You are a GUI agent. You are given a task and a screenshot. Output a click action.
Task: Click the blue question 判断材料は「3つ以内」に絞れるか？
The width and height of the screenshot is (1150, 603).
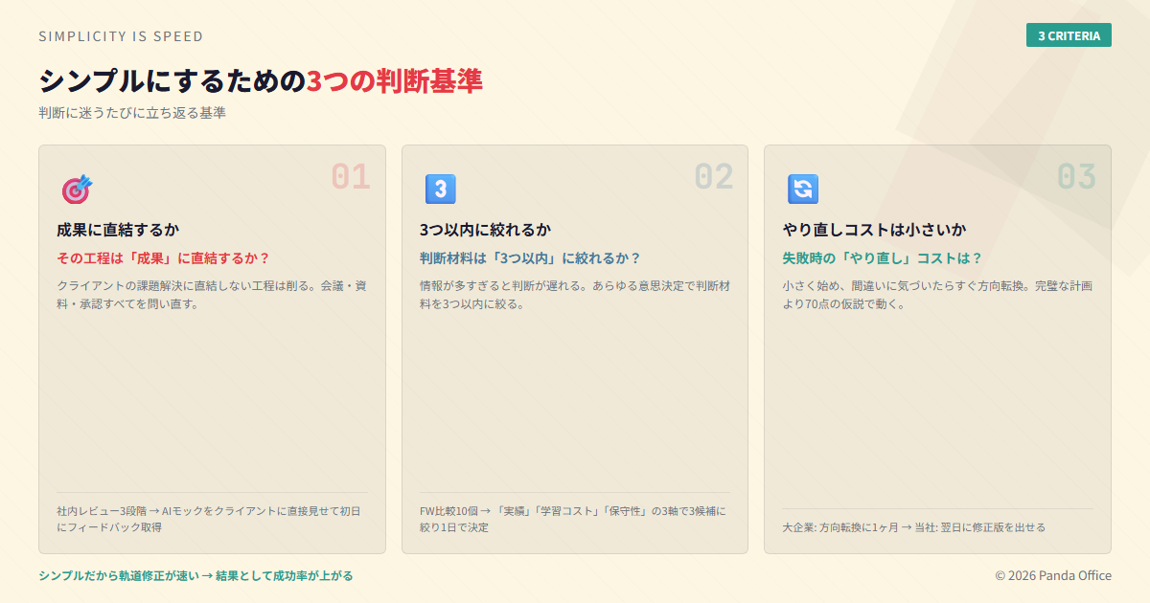click(530, 258)
